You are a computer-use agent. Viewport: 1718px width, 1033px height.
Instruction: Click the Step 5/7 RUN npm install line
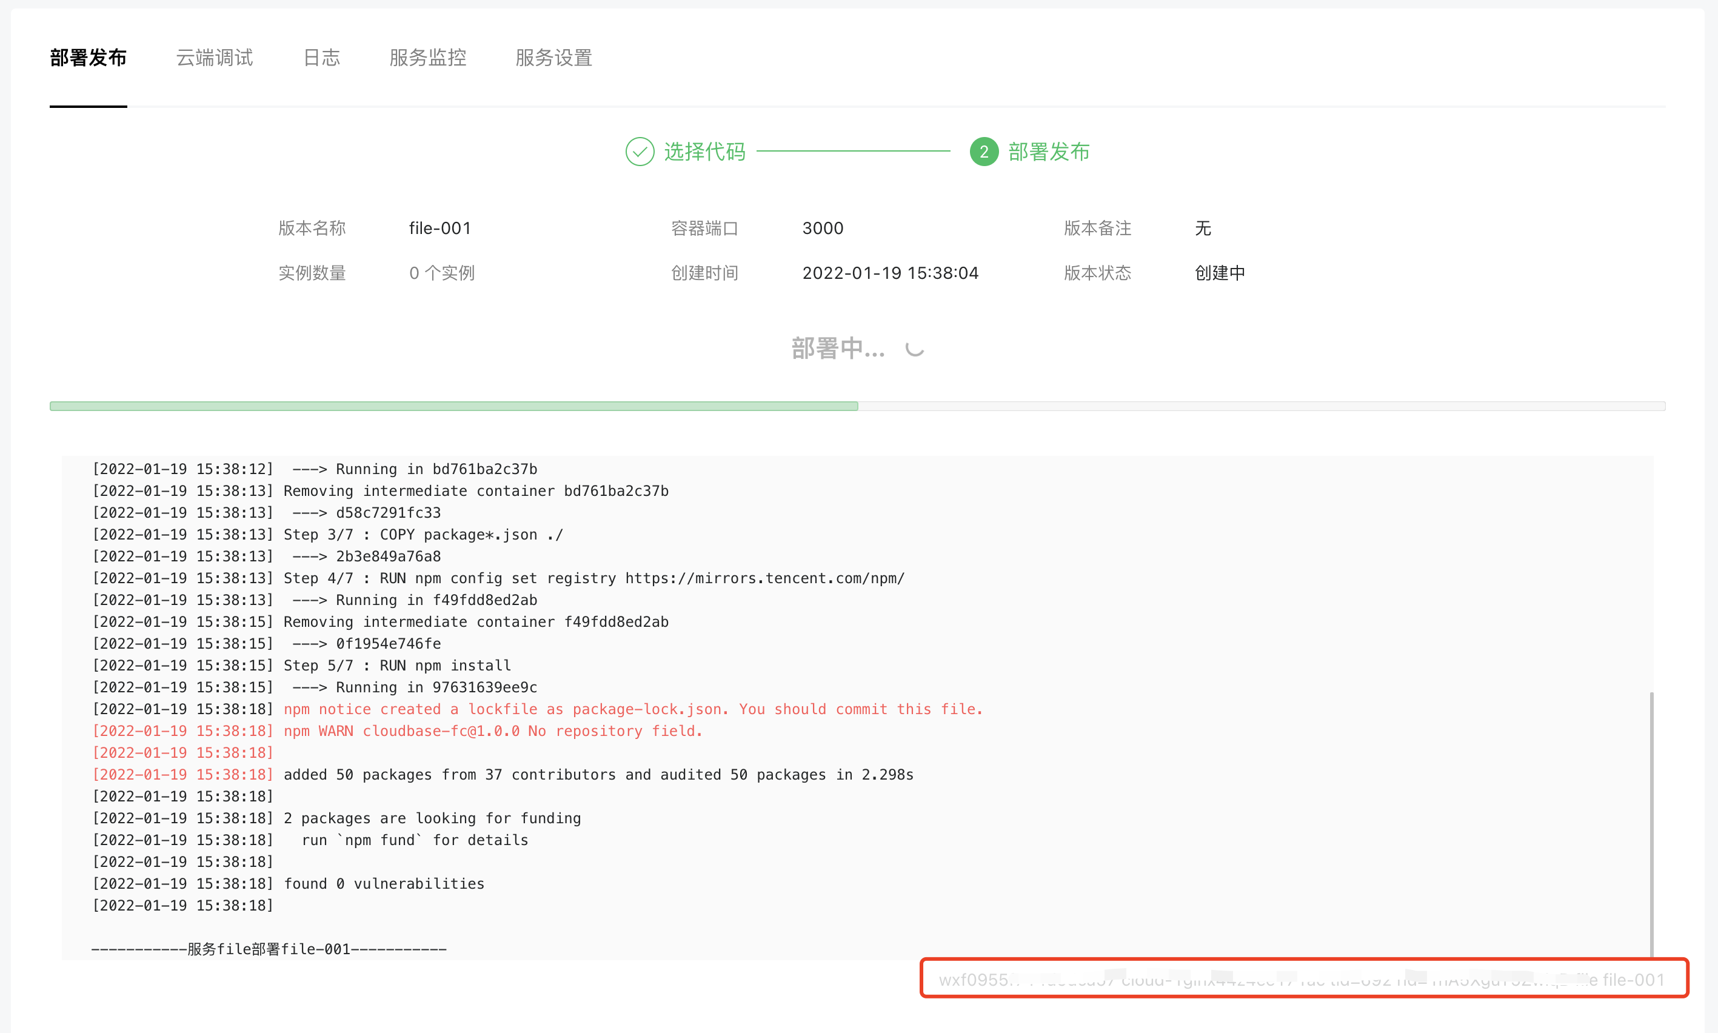click(x=397, y=666)
